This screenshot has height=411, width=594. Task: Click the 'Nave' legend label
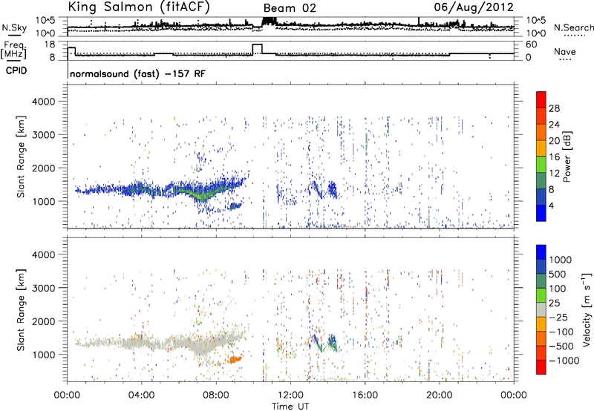(565, 51)
